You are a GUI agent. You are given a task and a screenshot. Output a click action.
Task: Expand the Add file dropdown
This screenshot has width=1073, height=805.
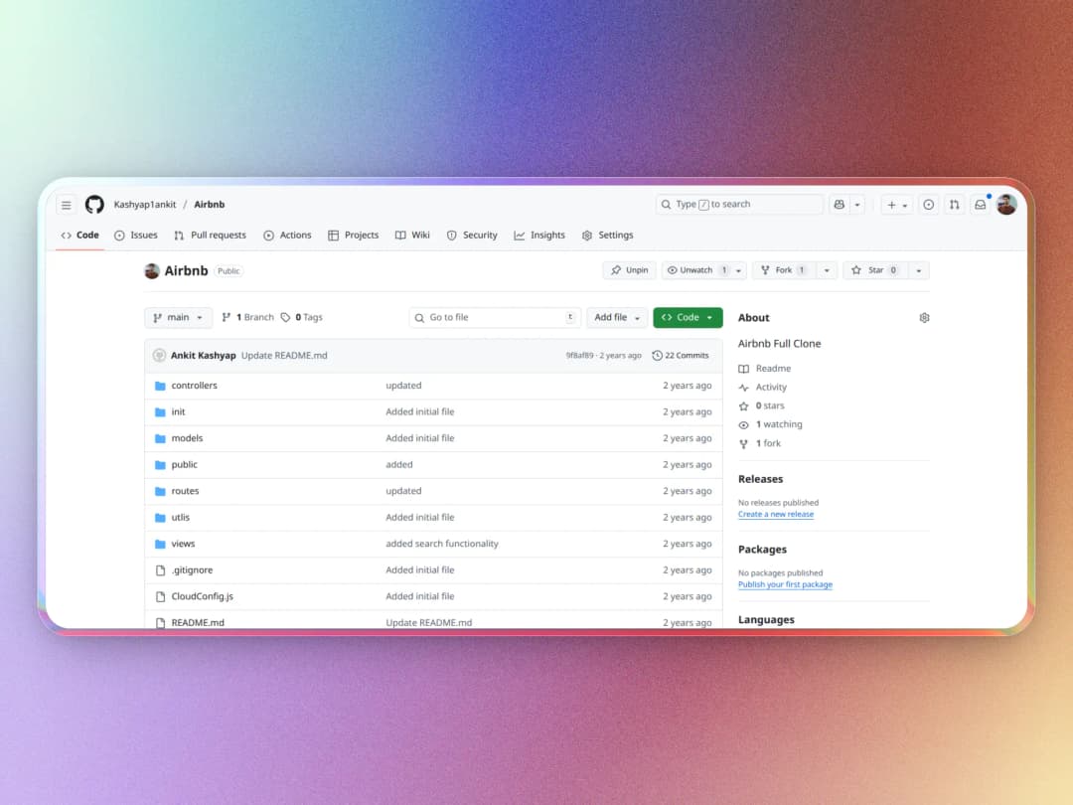(616, 318)
